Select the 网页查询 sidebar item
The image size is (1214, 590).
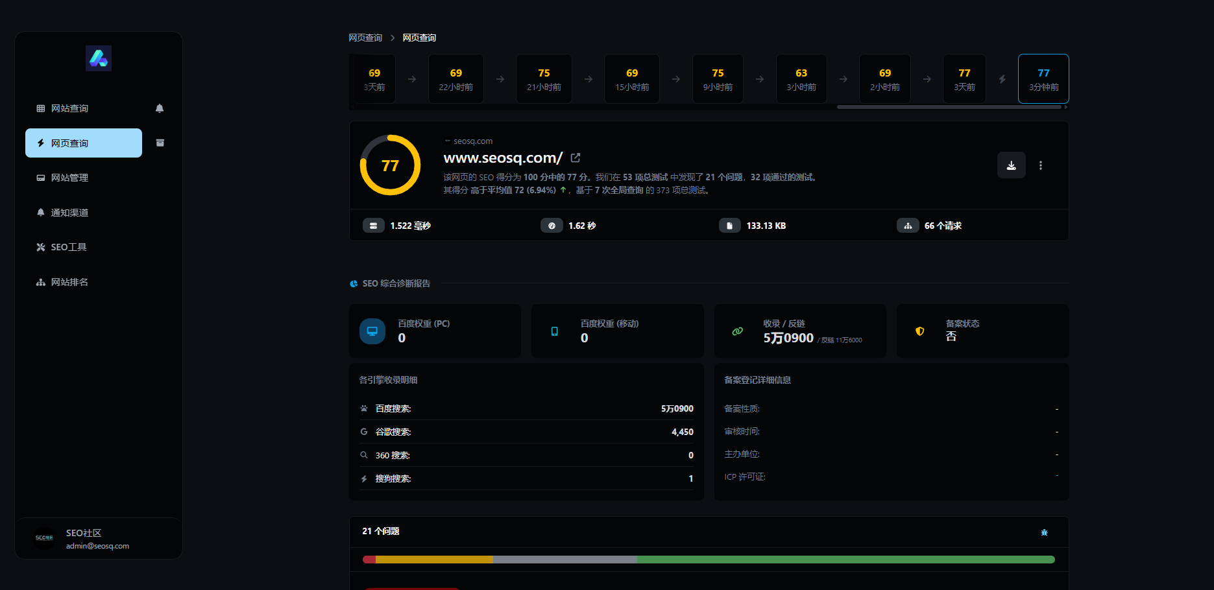point(83,143)
